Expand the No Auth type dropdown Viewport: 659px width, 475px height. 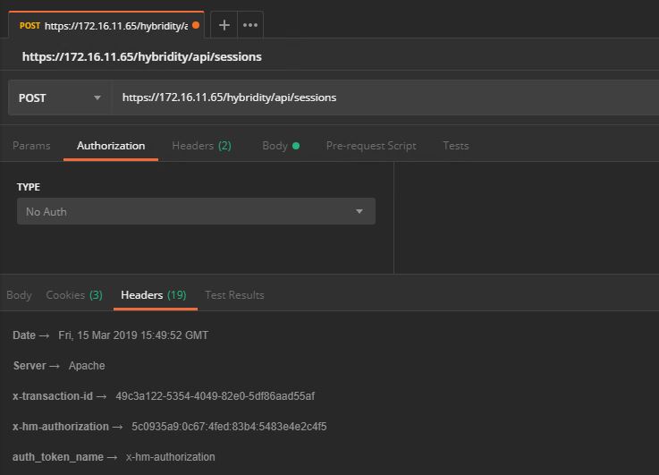coord(196,212)
